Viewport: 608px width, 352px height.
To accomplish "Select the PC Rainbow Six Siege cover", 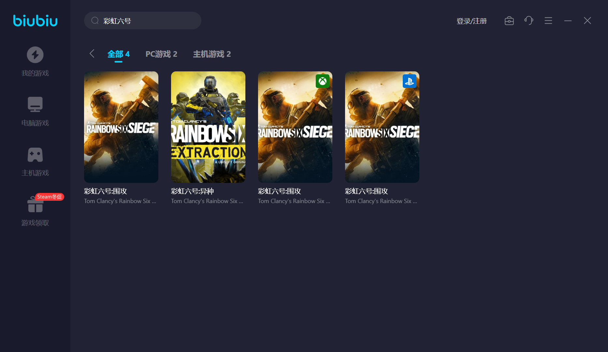I will [121, 127].
